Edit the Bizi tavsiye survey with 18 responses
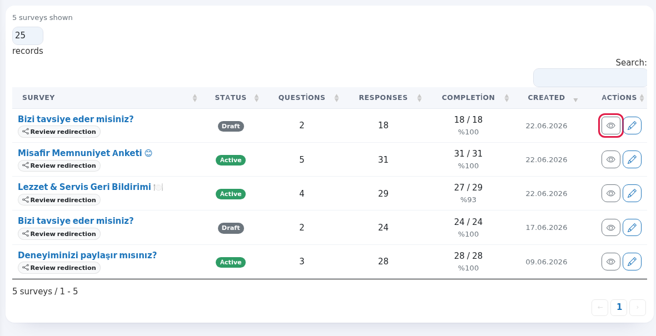656x336 pixels. click(632, 126)
